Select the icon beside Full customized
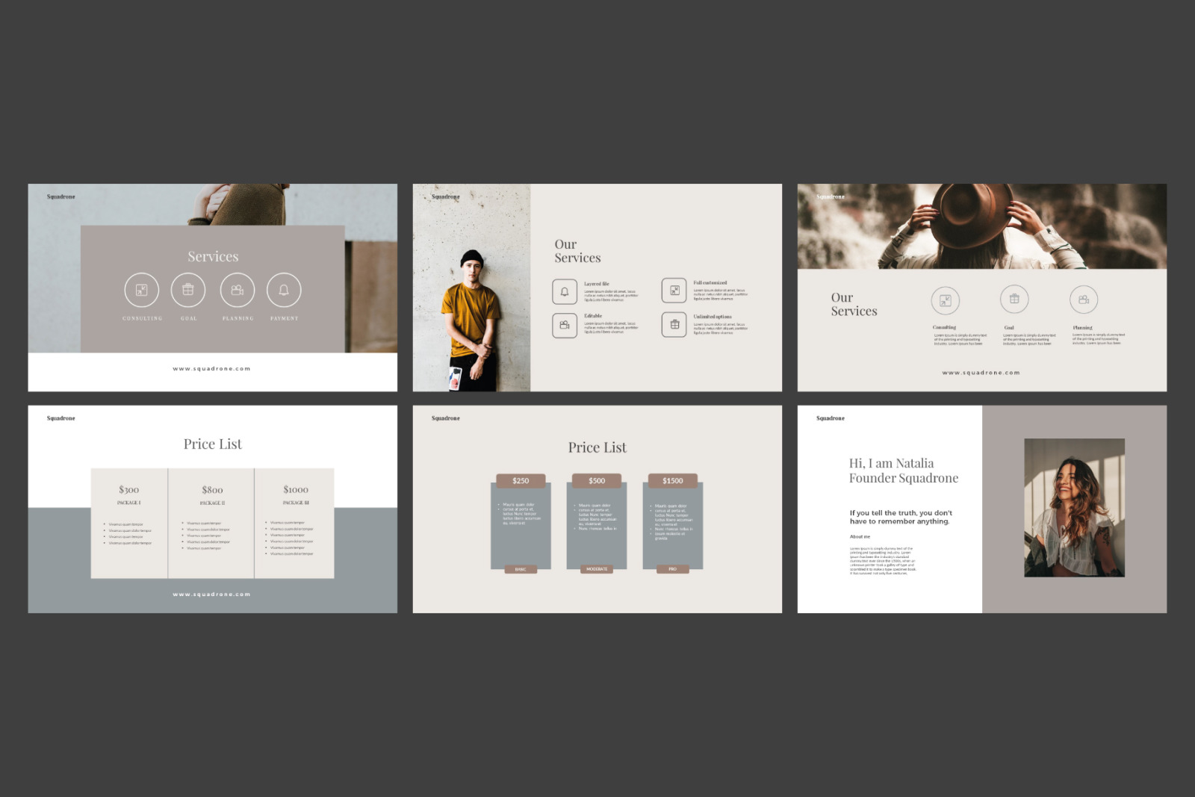This screenshot has width=1195, height=797. 674,291
